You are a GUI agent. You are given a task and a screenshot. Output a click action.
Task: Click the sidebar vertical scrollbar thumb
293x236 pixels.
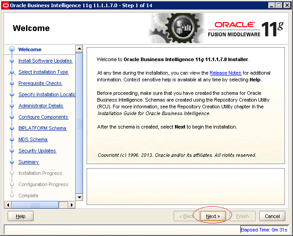click(x=79, y=124)
